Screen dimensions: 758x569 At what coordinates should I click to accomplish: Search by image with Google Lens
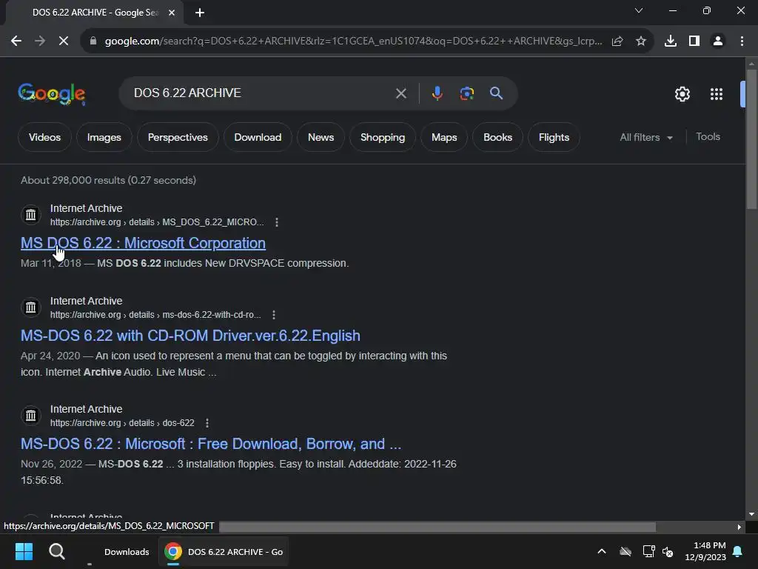(466, 93)
